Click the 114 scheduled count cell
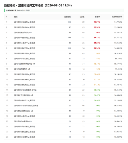The height and width of the screenshot is (143, 128). point(69,22)
